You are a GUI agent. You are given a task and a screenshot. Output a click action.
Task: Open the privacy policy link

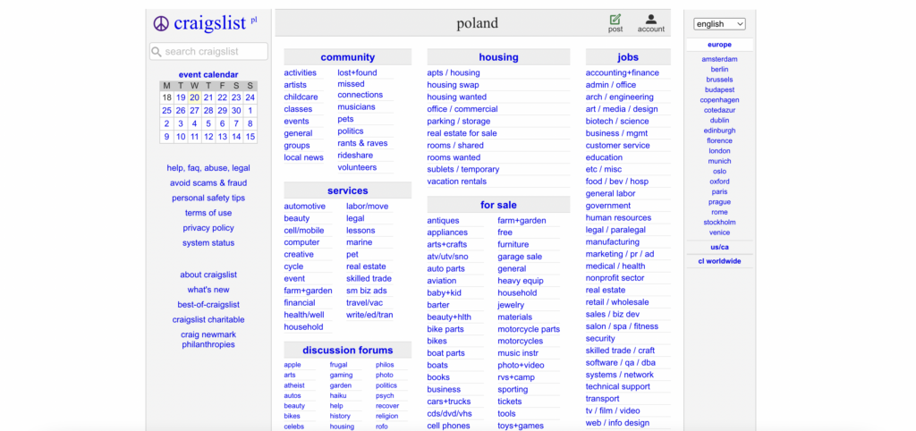click(x=208, y=228)
